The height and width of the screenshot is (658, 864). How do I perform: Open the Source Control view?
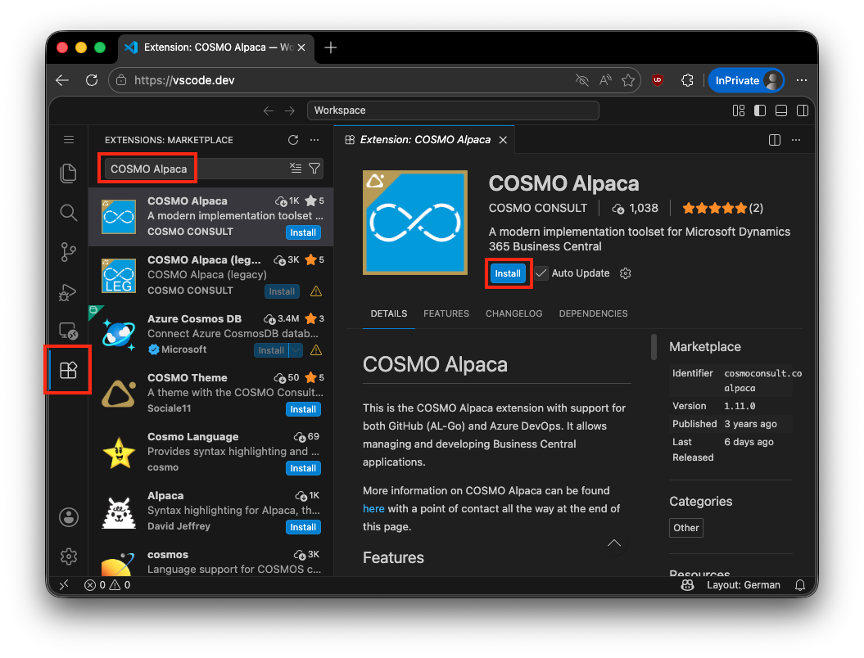click(x=68, y=252)
